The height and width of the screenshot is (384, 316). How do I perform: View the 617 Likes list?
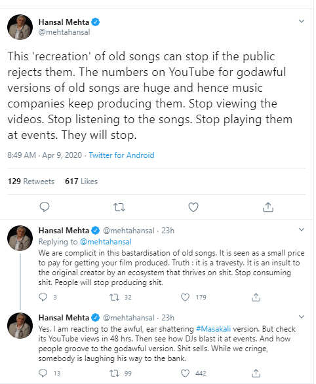pos(81,182)
